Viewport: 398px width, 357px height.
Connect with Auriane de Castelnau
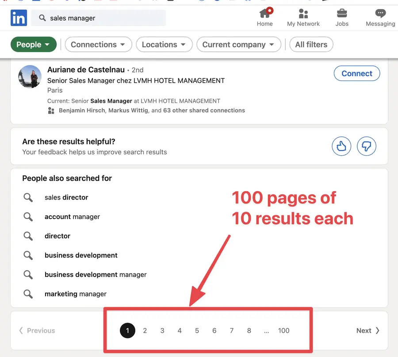[x=356, y=73]
